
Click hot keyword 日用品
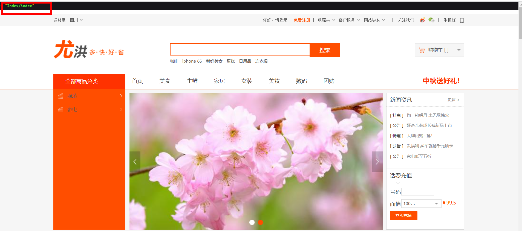pos(245,61)
